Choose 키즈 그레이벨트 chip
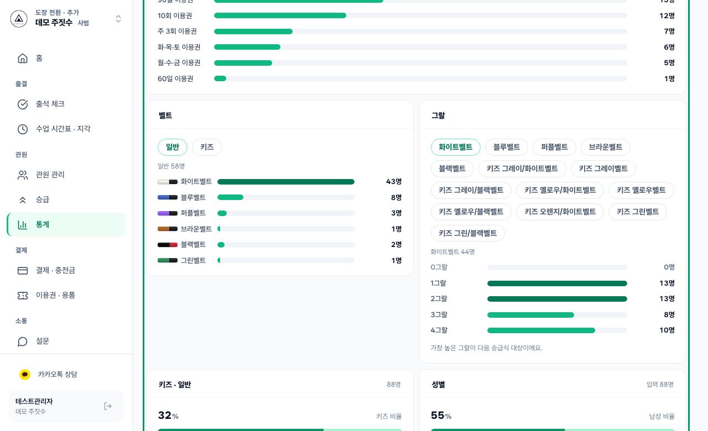This screenshot has width=708, height=431. pyautogui.click(x=603, y=169)
